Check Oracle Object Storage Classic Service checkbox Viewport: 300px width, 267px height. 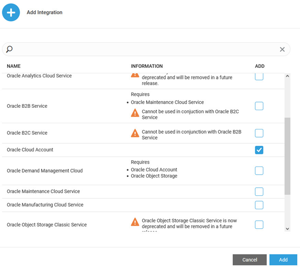click(x=259, y=225)
